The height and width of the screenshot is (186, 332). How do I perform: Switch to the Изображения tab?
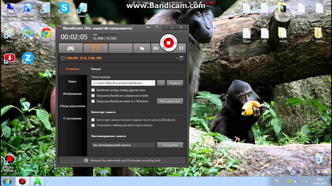pos(72,94)
